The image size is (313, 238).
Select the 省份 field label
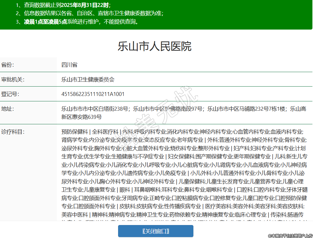click(x=8, y=65)
